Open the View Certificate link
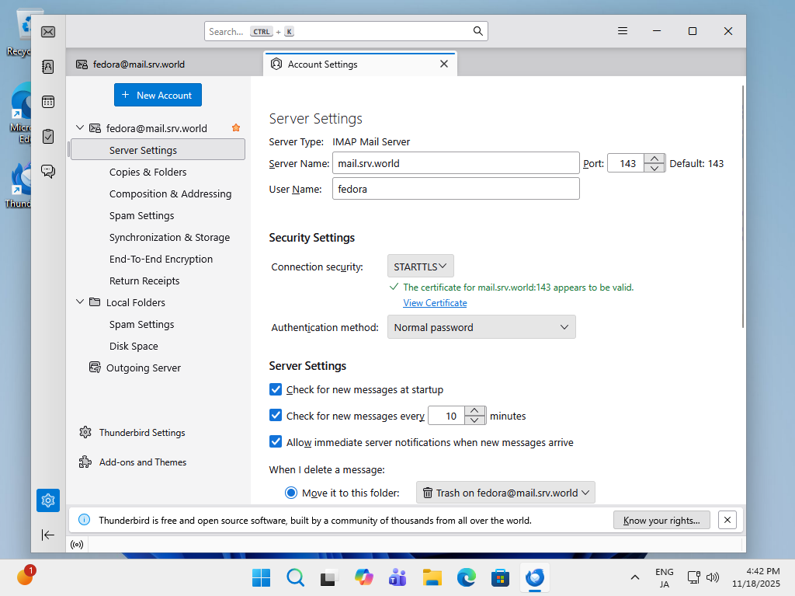This screenshot has width=795, height=596. (x=435, y=302)
